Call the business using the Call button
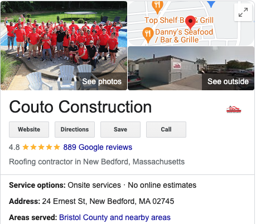Image resolution: width=256 pixels, height=224 pixels. click(x=166, y=129)
